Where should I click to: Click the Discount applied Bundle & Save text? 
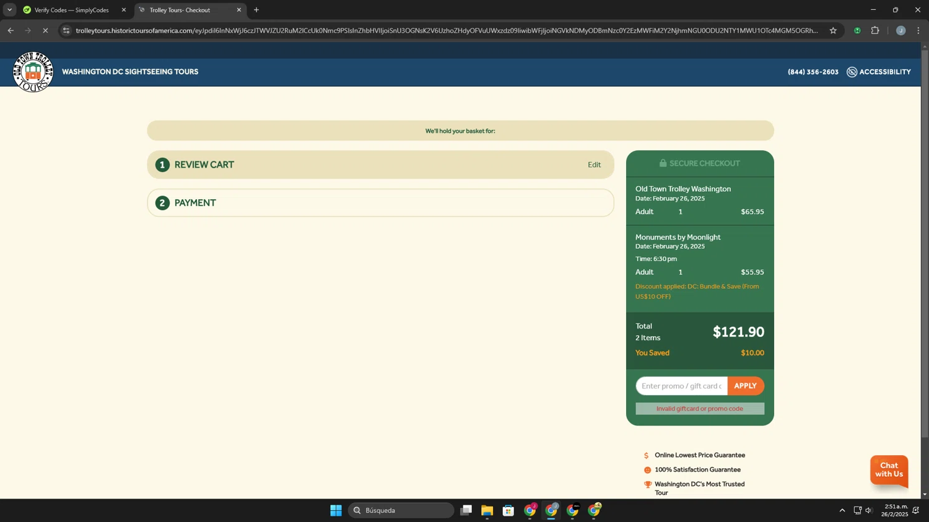tap(697, 291)
